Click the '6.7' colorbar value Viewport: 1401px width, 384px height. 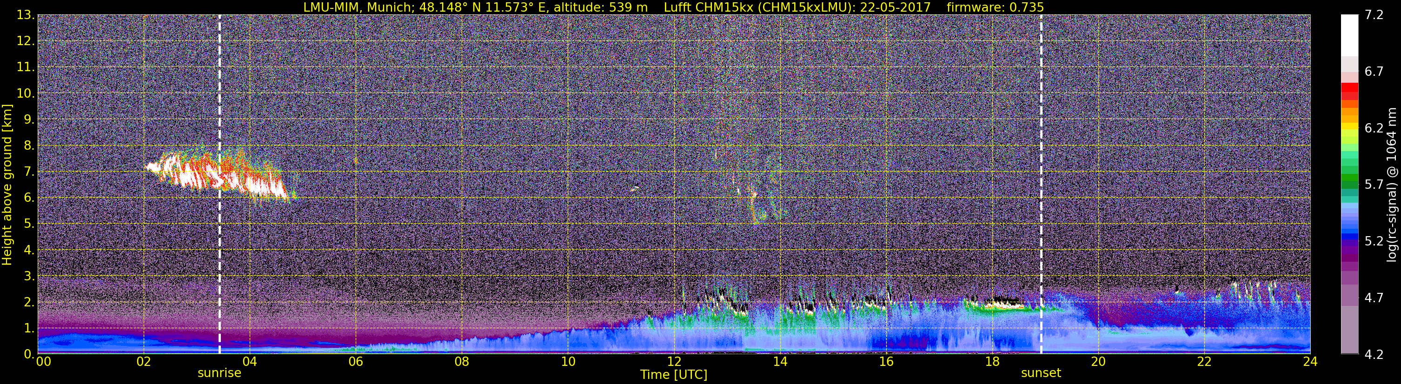tap(1374, 71)
